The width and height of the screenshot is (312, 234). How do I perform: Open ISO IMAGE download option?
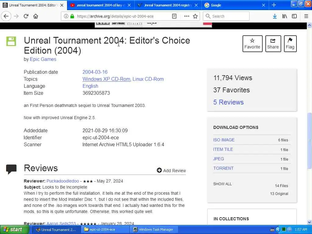pyautogui.click(x=224, y=140)
